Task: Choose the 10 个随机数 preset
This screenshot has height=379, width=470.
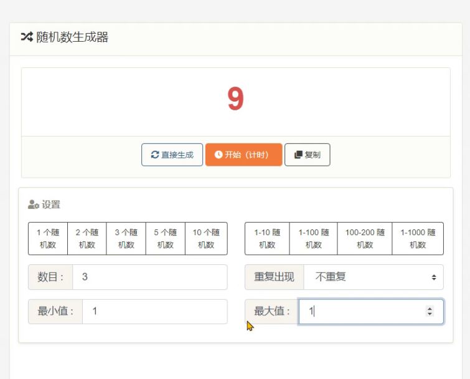Action: [x=206, y=239]
